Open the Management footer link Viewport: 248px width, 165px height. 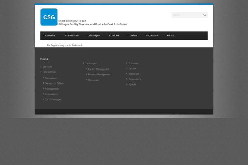click(x=52, y=89)
